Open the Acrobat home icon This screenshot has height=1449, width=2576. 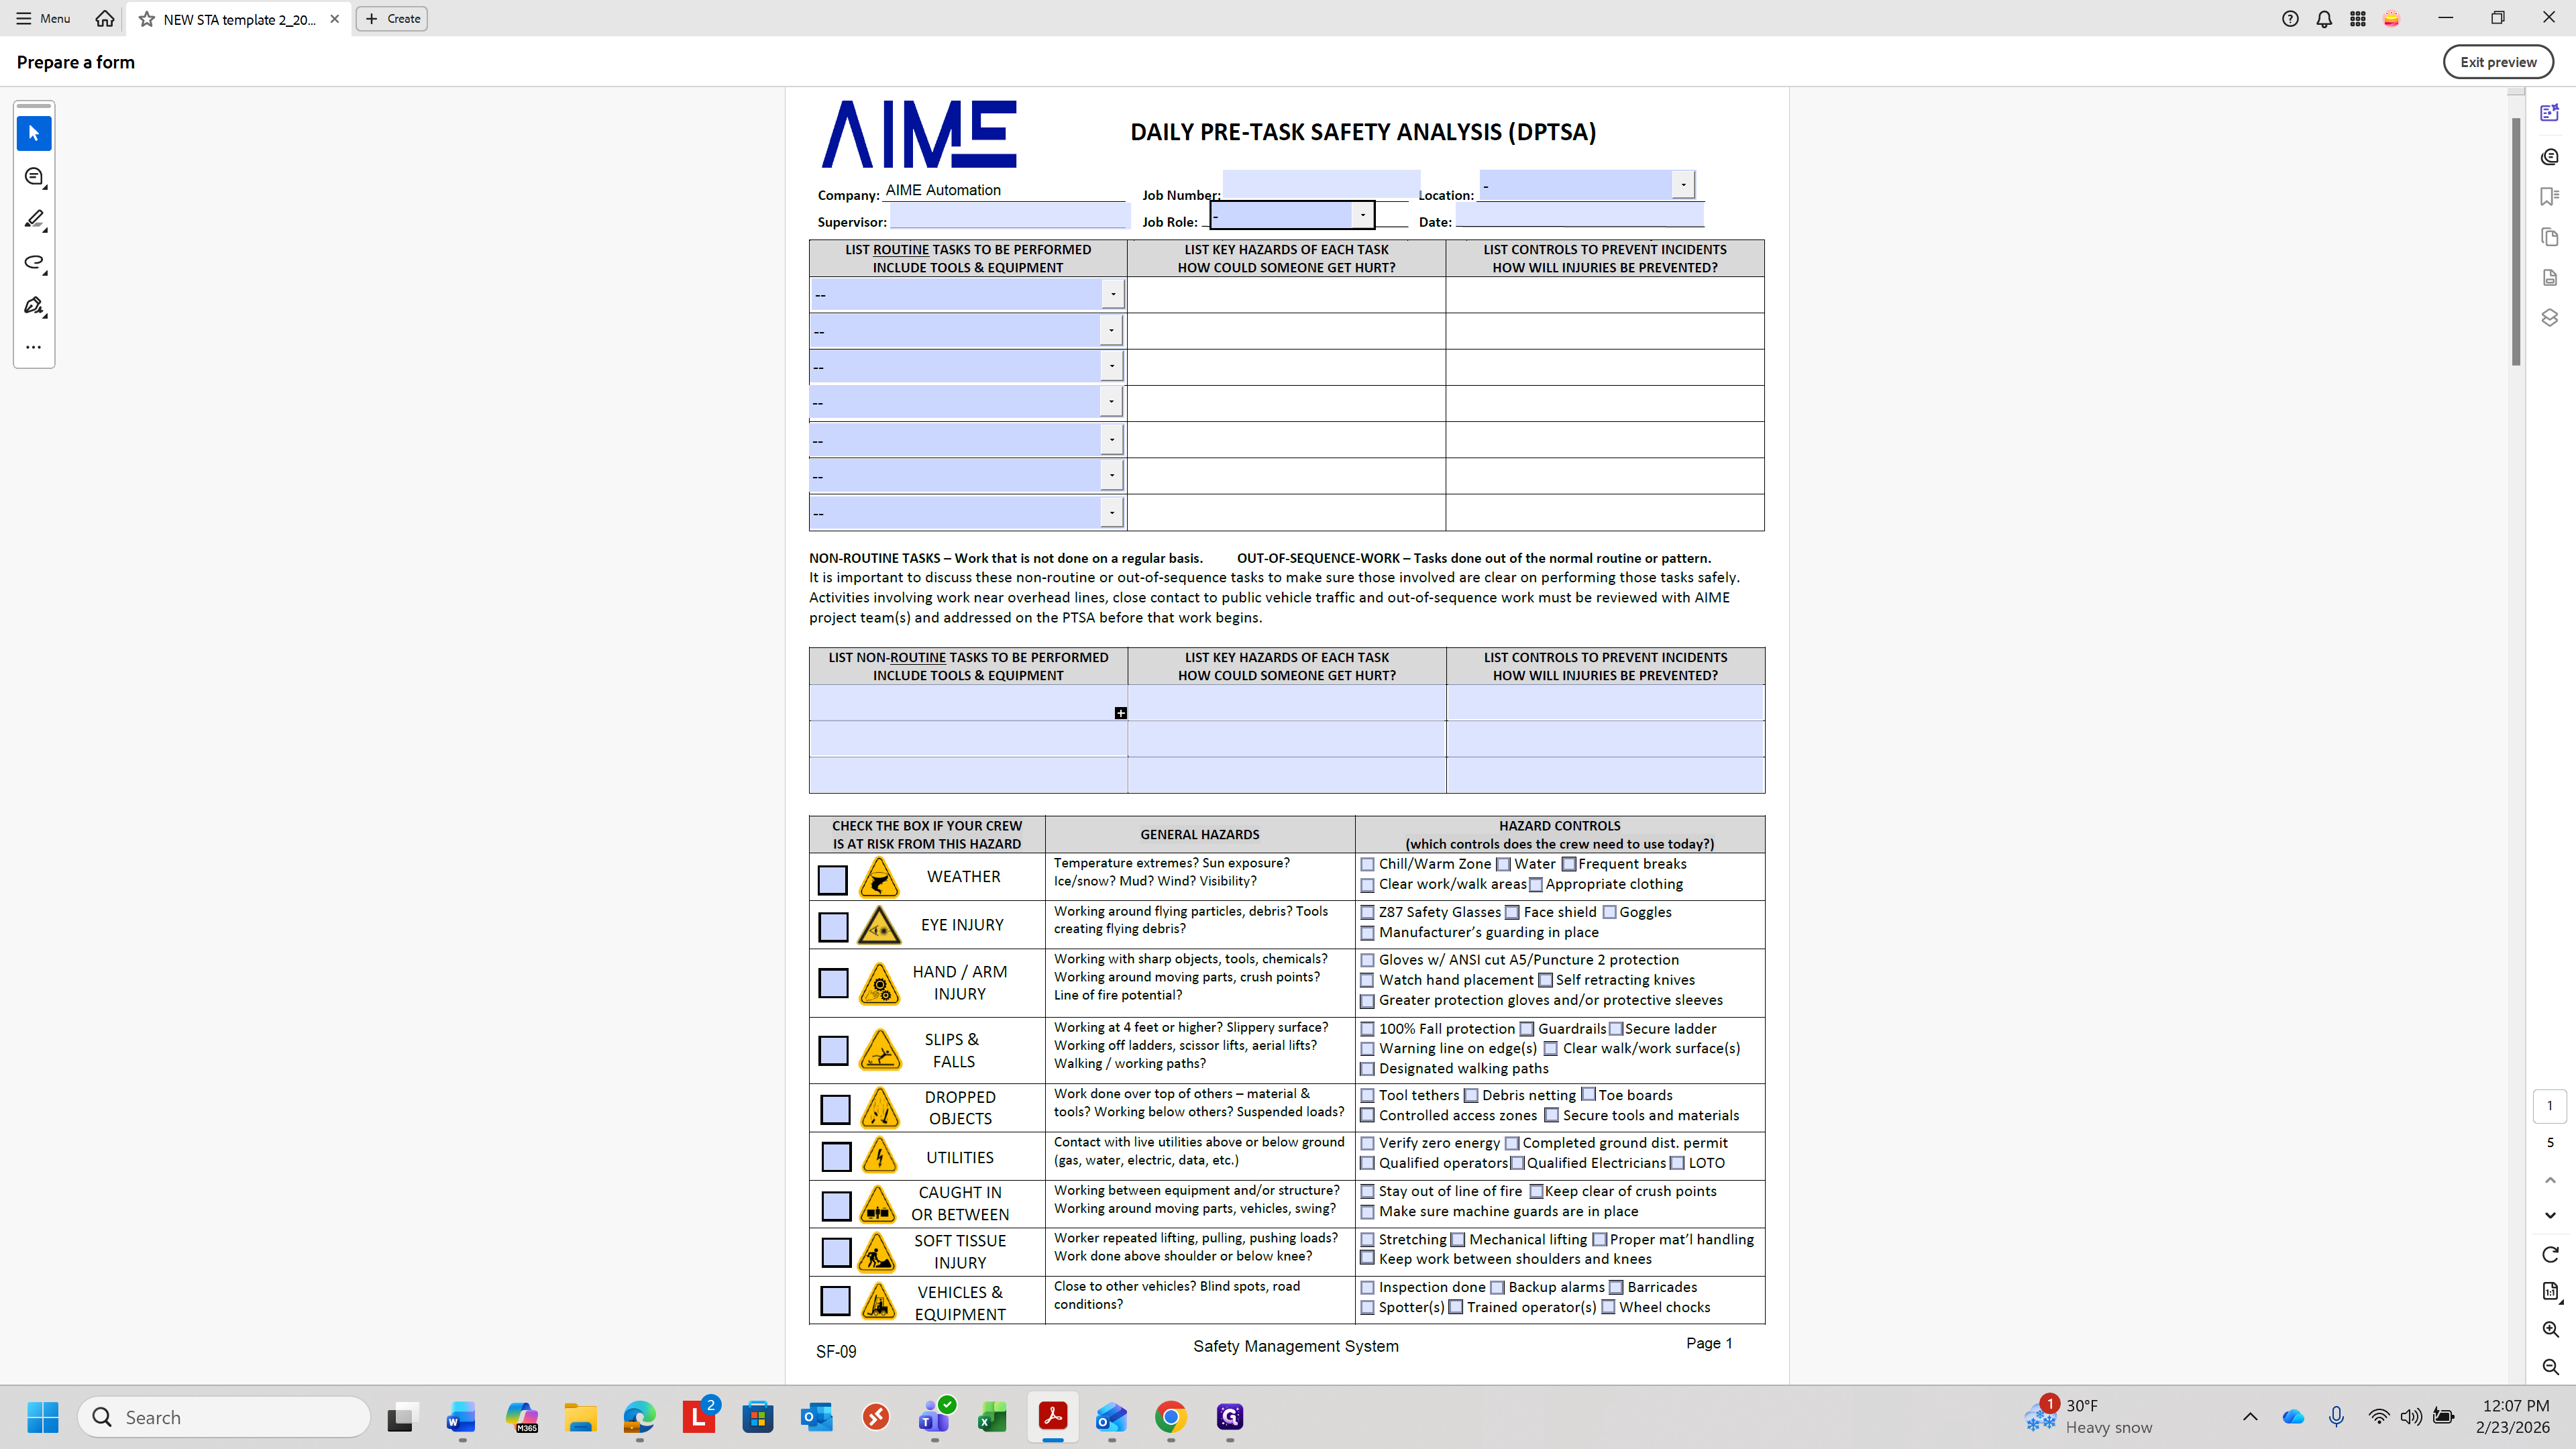pyautogui.click(x=104, y=18)
